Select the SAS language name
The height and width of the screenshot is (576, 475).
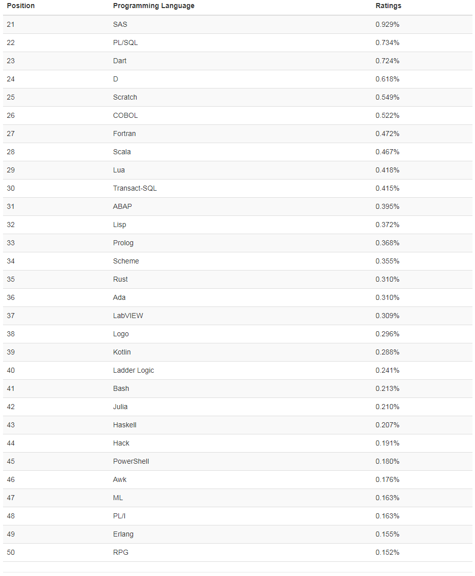point(120,24)
